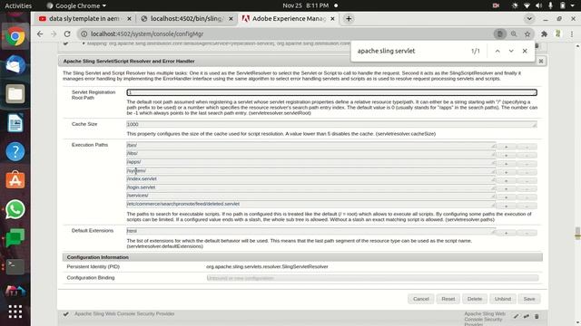Click the Delete button
Viewport: 581px width, 326px height.
coord(475,299)
